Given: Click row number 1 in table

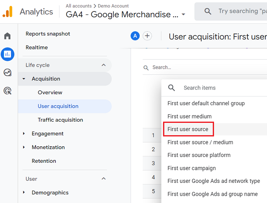Looking at the screenshot, I should (153, 135).
